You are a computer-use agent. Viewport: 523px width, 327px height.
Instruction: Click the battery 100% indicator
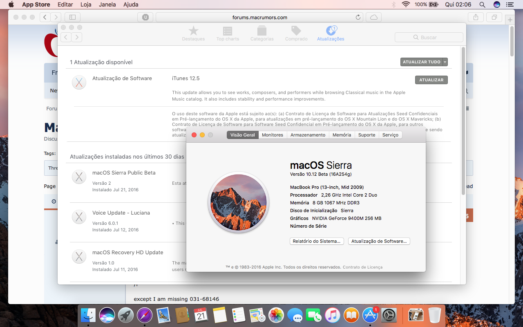click(x=426, y=4)
